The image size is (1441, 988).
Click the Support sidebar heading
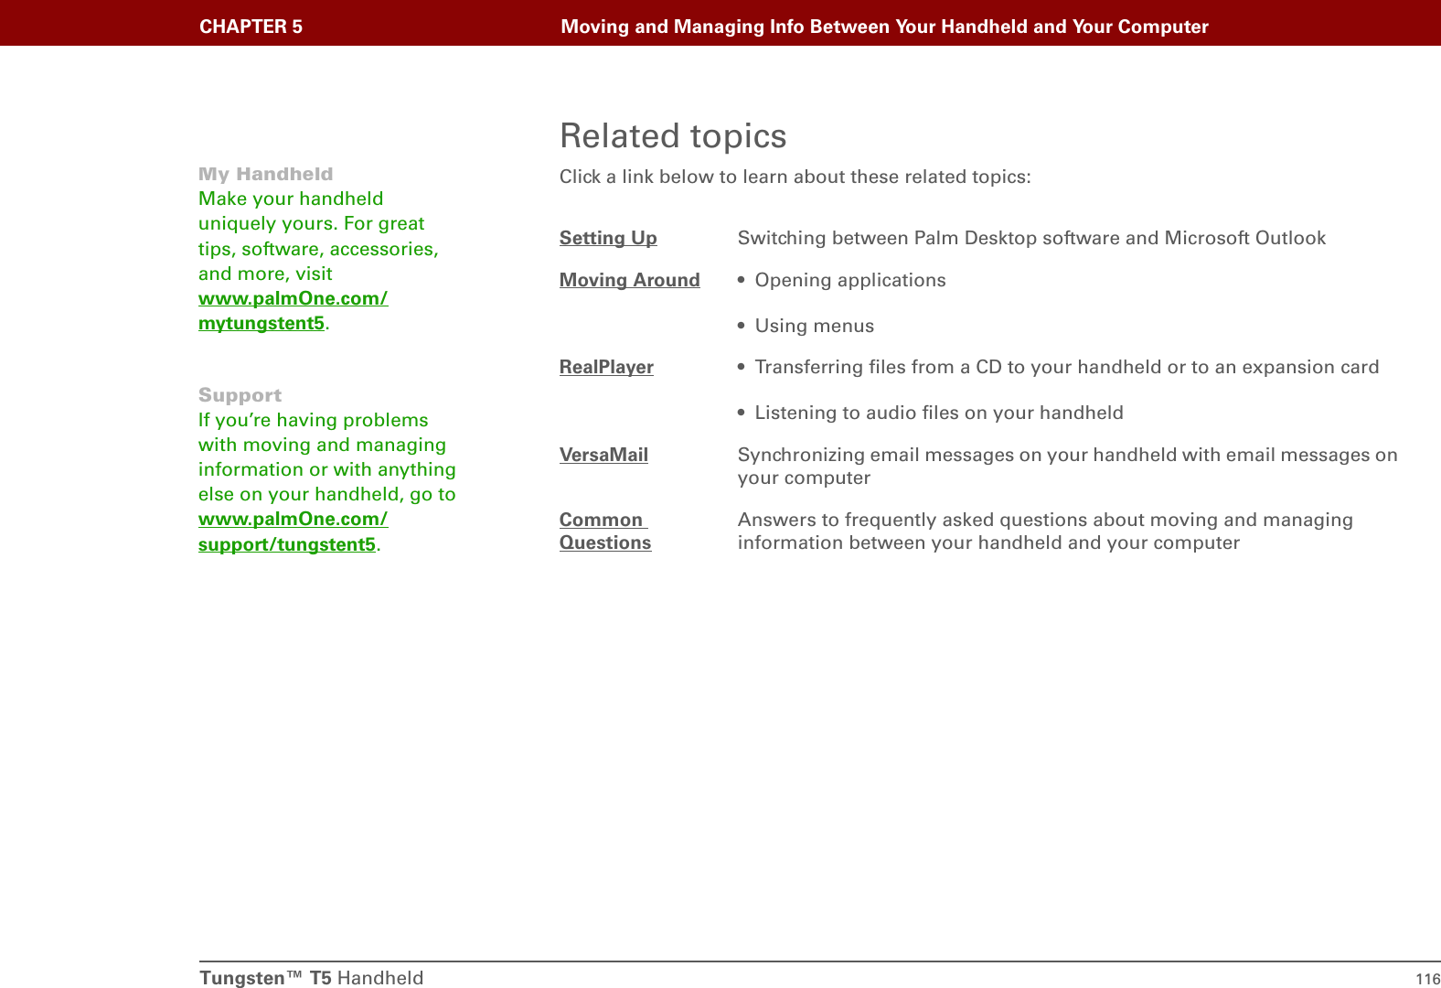click(x=240, y=395)
